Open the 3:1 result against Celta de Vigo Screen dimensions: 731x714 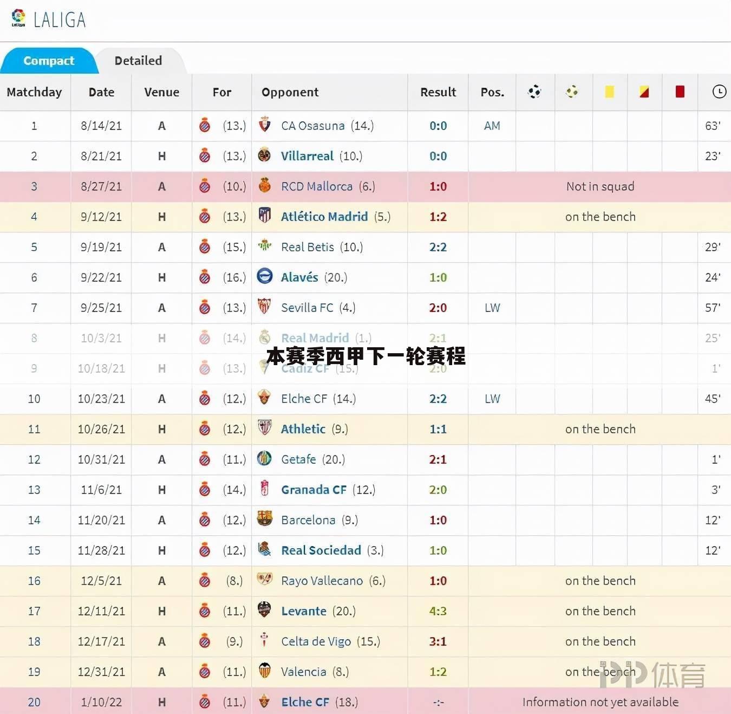click(x=438, y=641)
